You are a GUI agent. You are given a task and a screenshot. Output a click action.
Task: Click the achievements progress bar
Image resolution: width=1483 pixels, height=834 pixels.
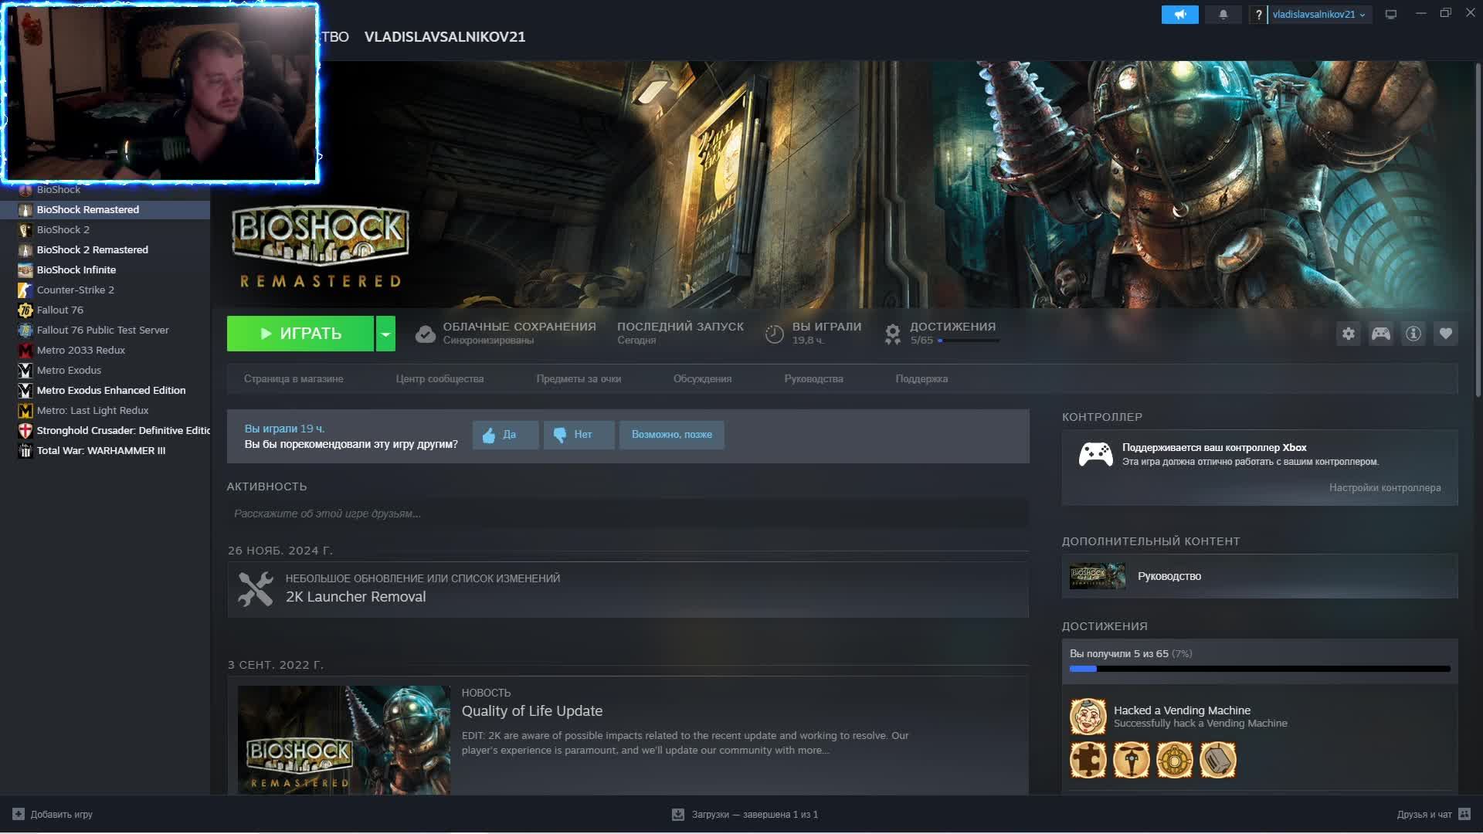click(x=1259, y=669)
